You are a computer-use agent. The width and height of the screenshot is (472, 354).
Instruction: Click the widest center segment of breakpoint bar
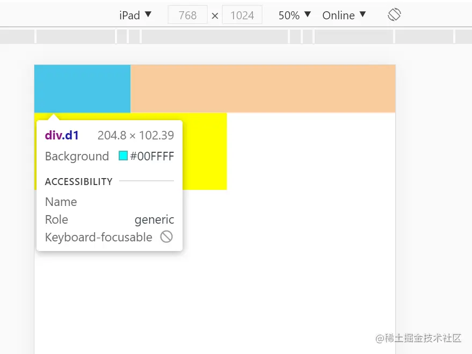coord(215,36)
